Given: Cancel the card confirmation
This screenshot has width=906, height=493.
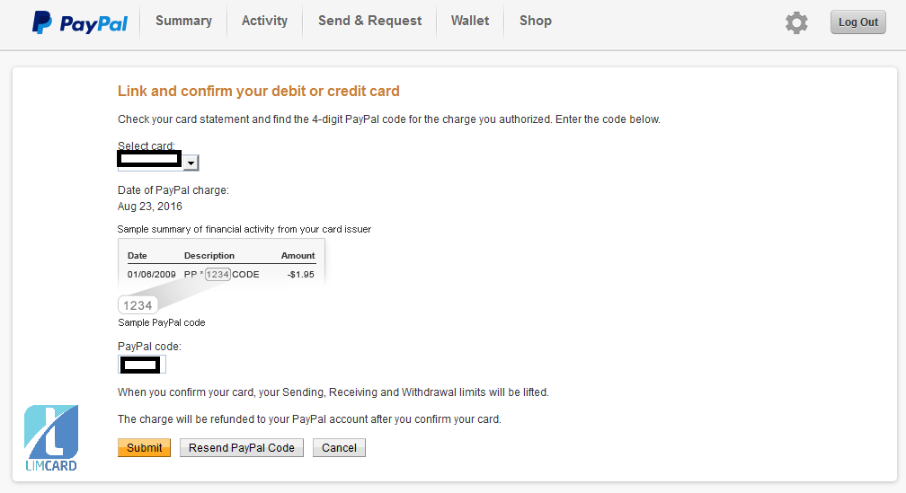Looking at the screenshot, I should coord(339,447).
